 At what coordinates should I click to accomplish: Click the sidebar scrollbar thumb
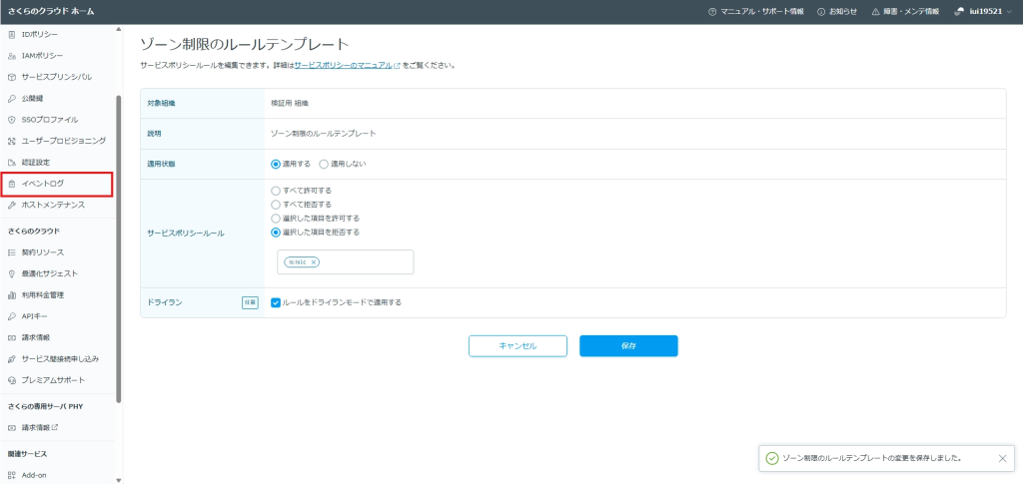click(118, 249)
